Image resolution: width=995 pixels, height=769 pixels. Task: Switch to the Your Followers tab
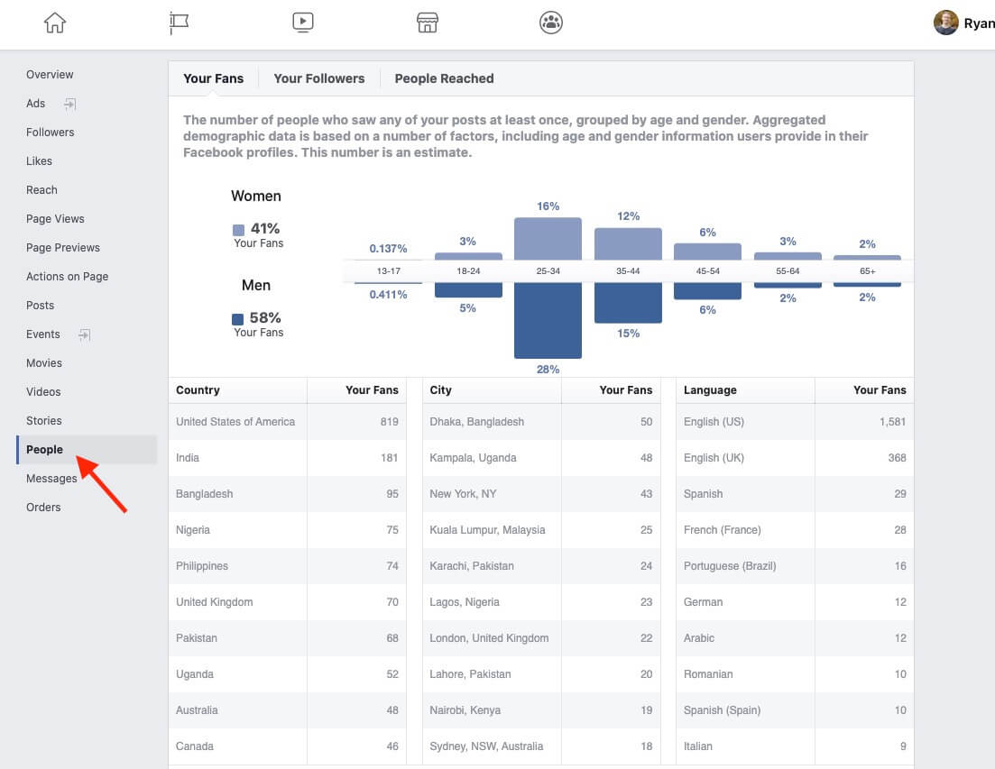coord(318,78)
